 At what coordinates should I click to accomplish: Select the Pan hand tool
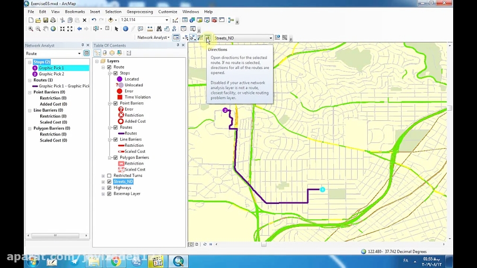click(46, 29)
